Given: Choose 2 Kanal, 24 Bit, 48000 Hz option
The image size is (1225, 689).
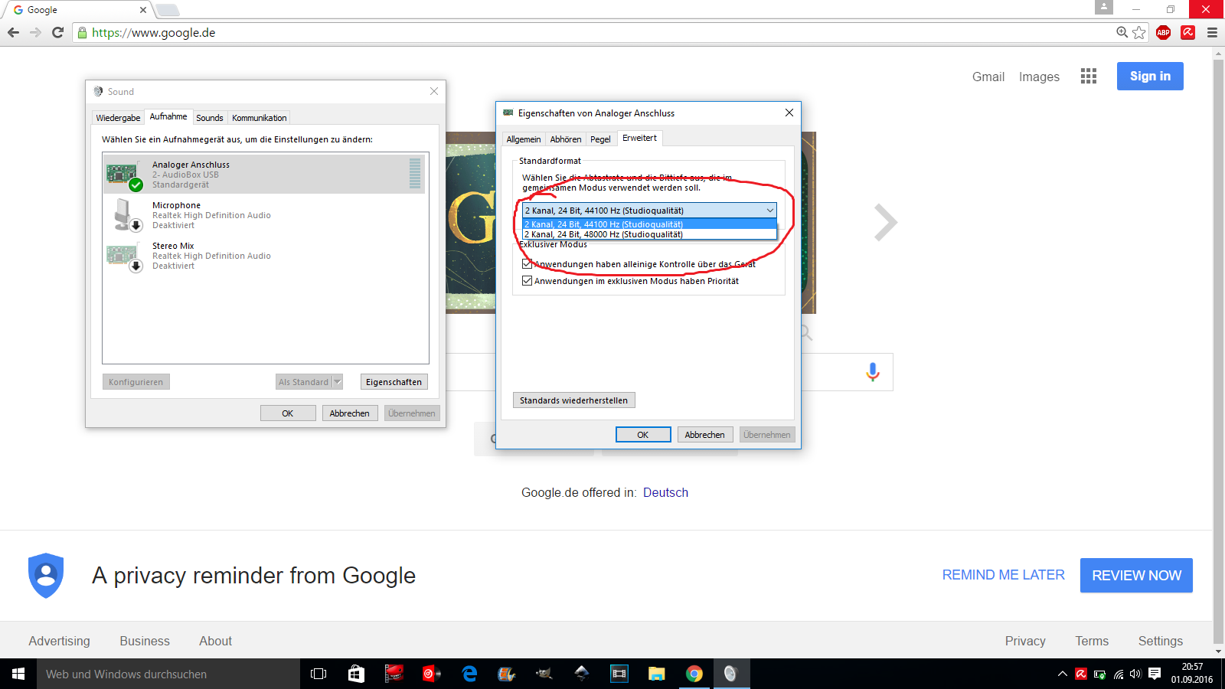Looking at the screenshot, I should (x=649, y=234).
